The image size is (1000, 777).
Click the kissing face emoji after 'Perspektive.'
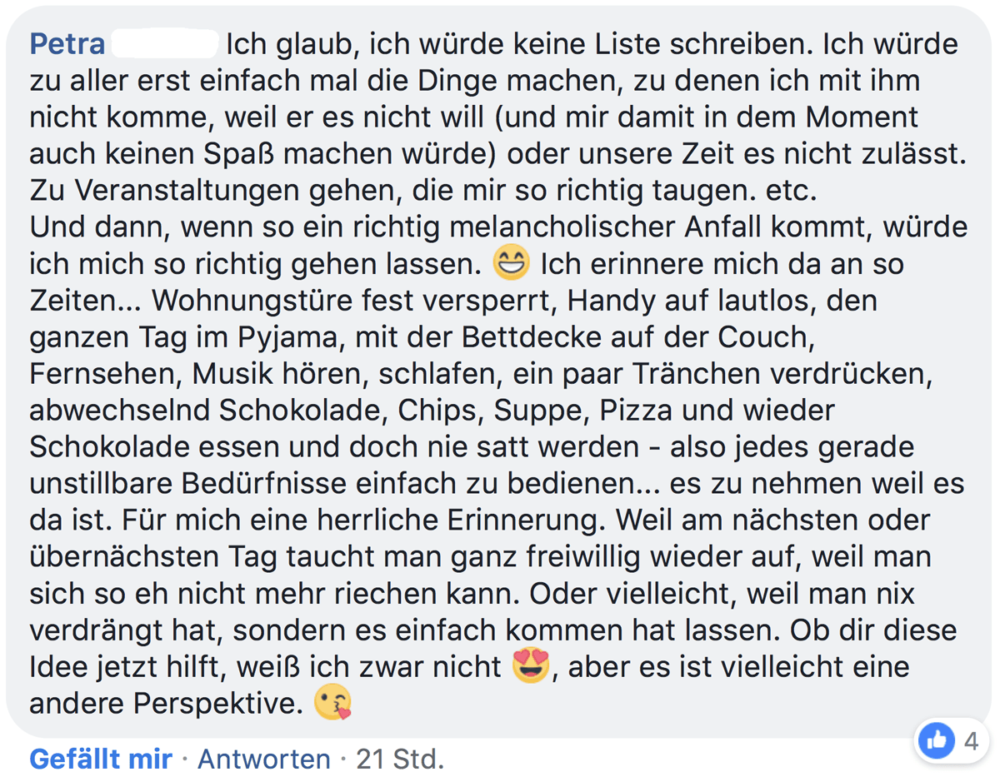point(332,704)
